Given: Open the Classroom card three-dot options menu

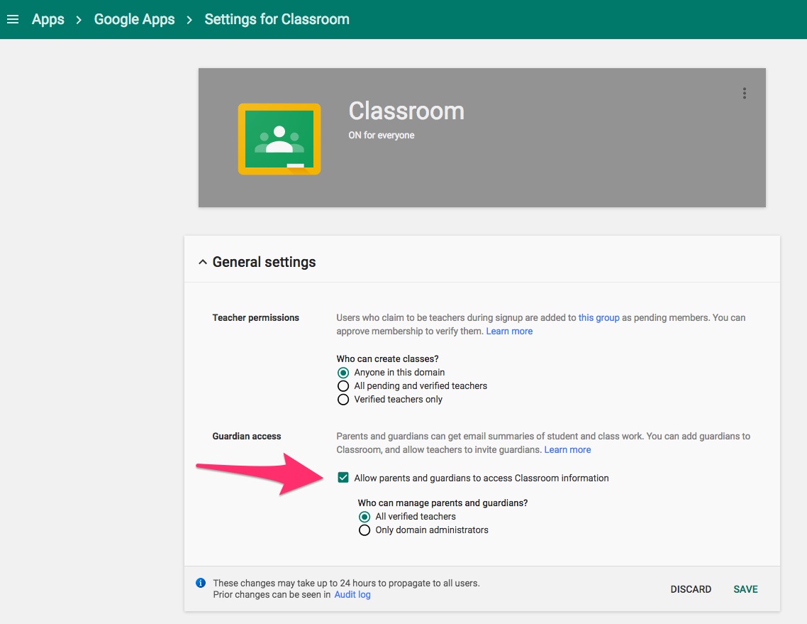Looking at the screenshot, I should coord(744,93).
